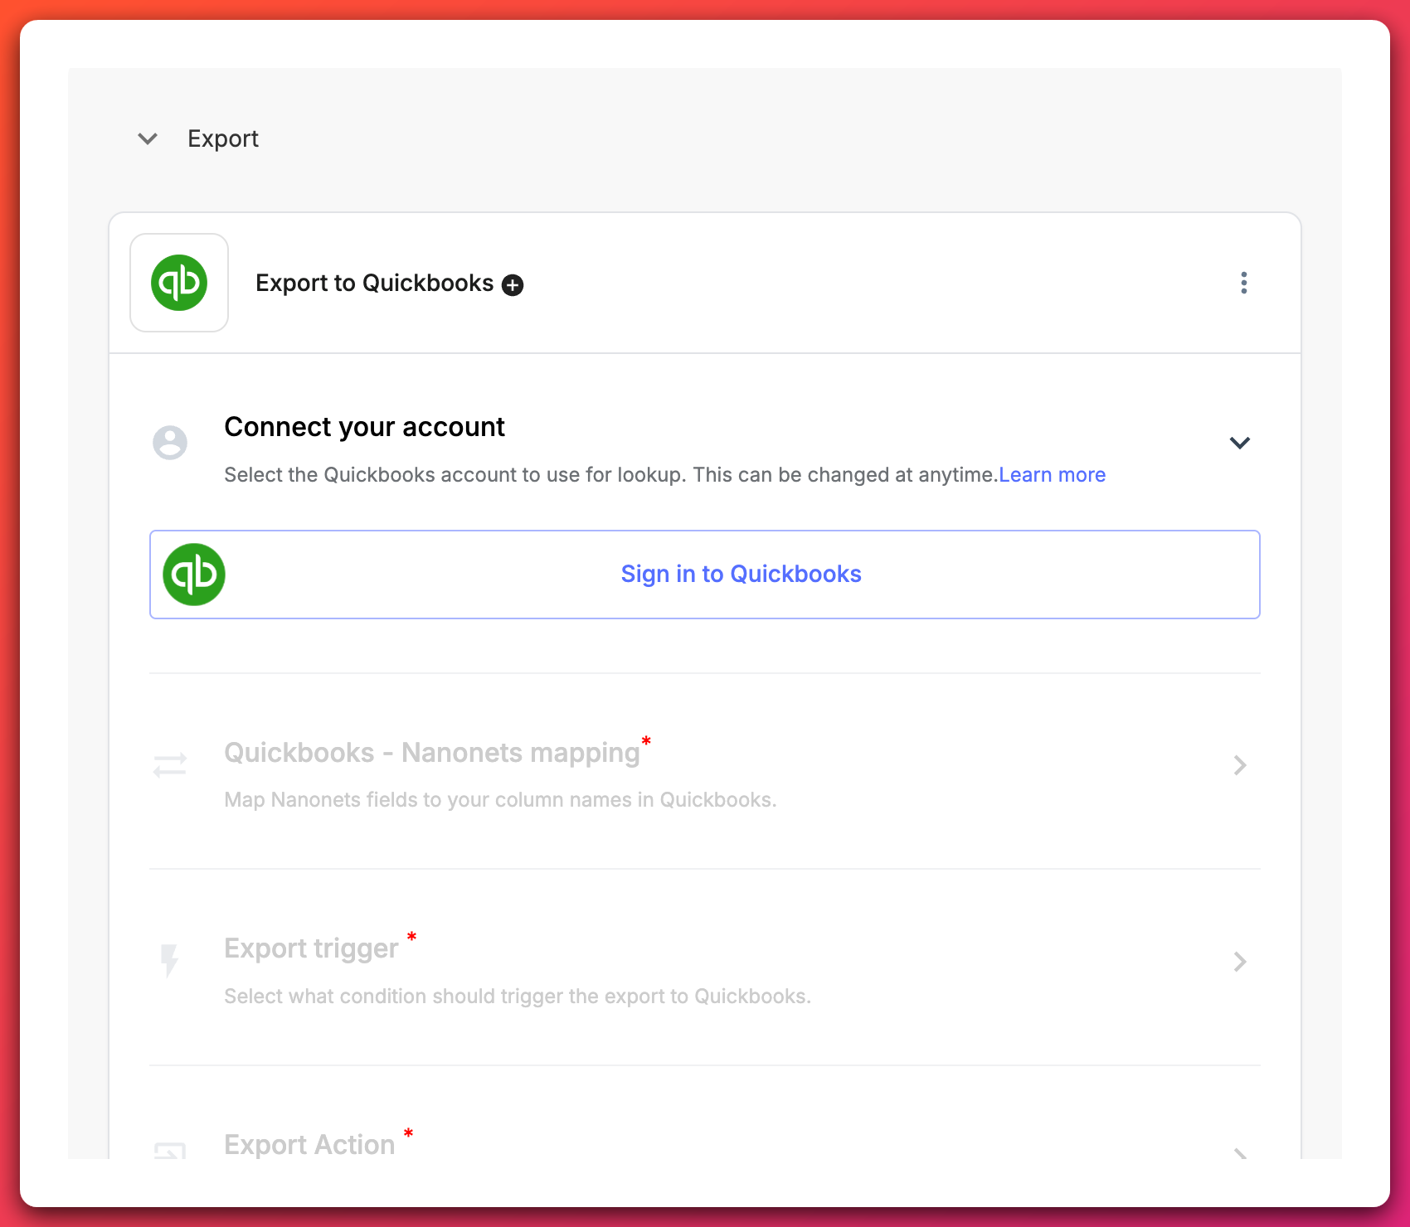Click the Connect your account heading
The height and width of the screenshot is (1227, 1410).
(363, 426)
